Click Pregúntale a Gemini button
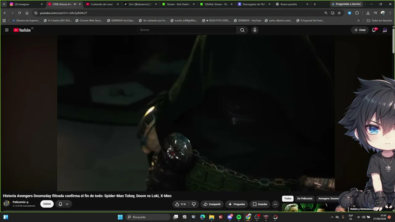 tap(346, 4)
